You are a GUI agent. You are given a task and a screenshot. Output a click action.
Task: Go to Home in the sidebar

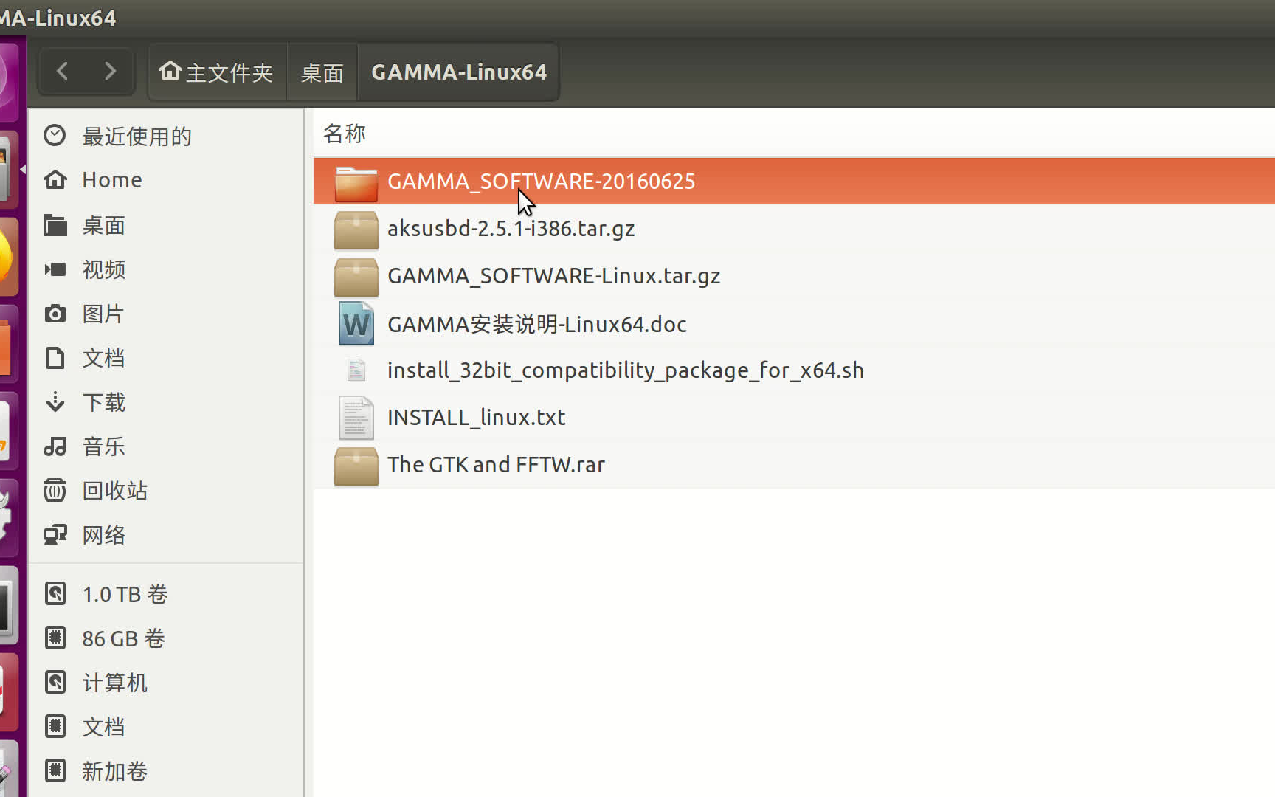[112, 180]
